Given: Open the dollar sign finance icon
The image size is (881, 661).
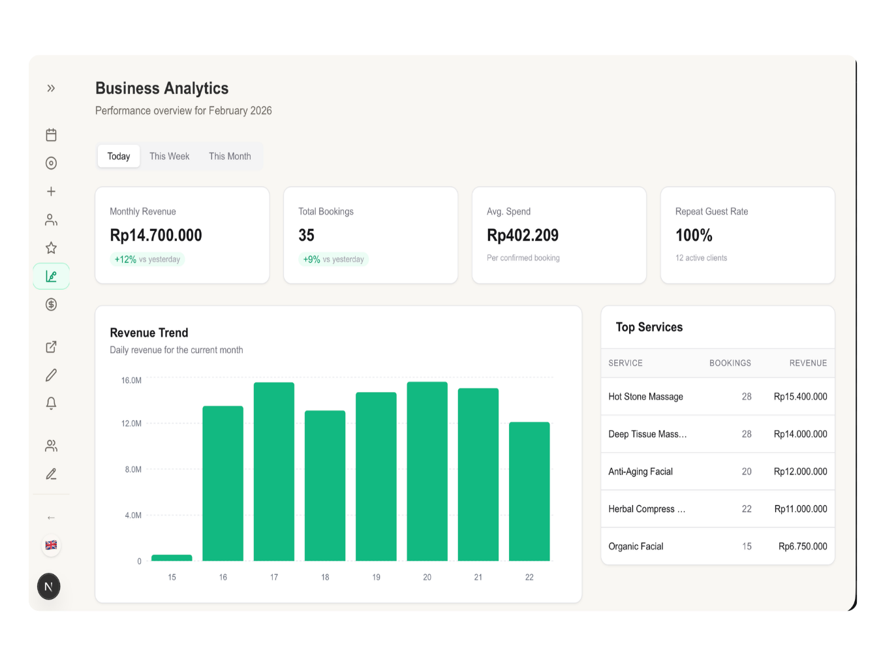Looking at the screenshot, I should point(51,305).
